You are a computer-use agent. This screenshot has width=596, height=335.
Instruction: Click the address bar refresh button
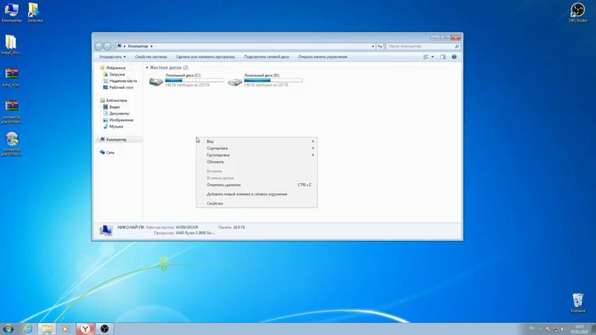pos(380,46)
